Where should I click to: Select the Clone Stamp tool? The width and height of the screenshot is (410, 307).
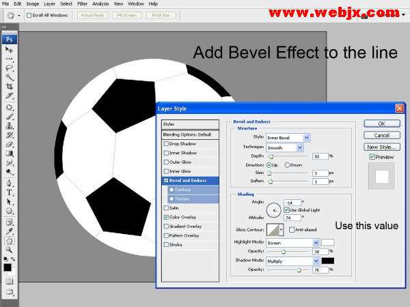9,126
